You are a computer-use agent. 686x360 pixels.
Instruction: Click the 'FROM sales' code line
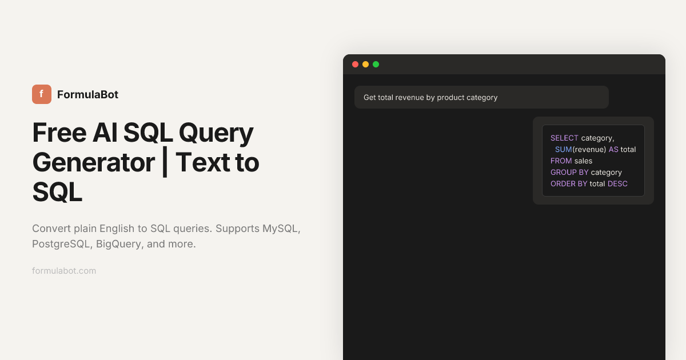point(571,161)
